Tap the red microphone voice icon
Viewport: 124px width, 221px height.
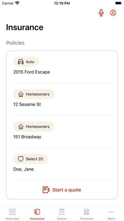click(x=101, y=13)
